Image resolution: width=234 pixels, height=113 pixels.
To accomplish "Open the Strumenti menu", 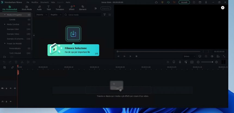I will tap(44, 2).
